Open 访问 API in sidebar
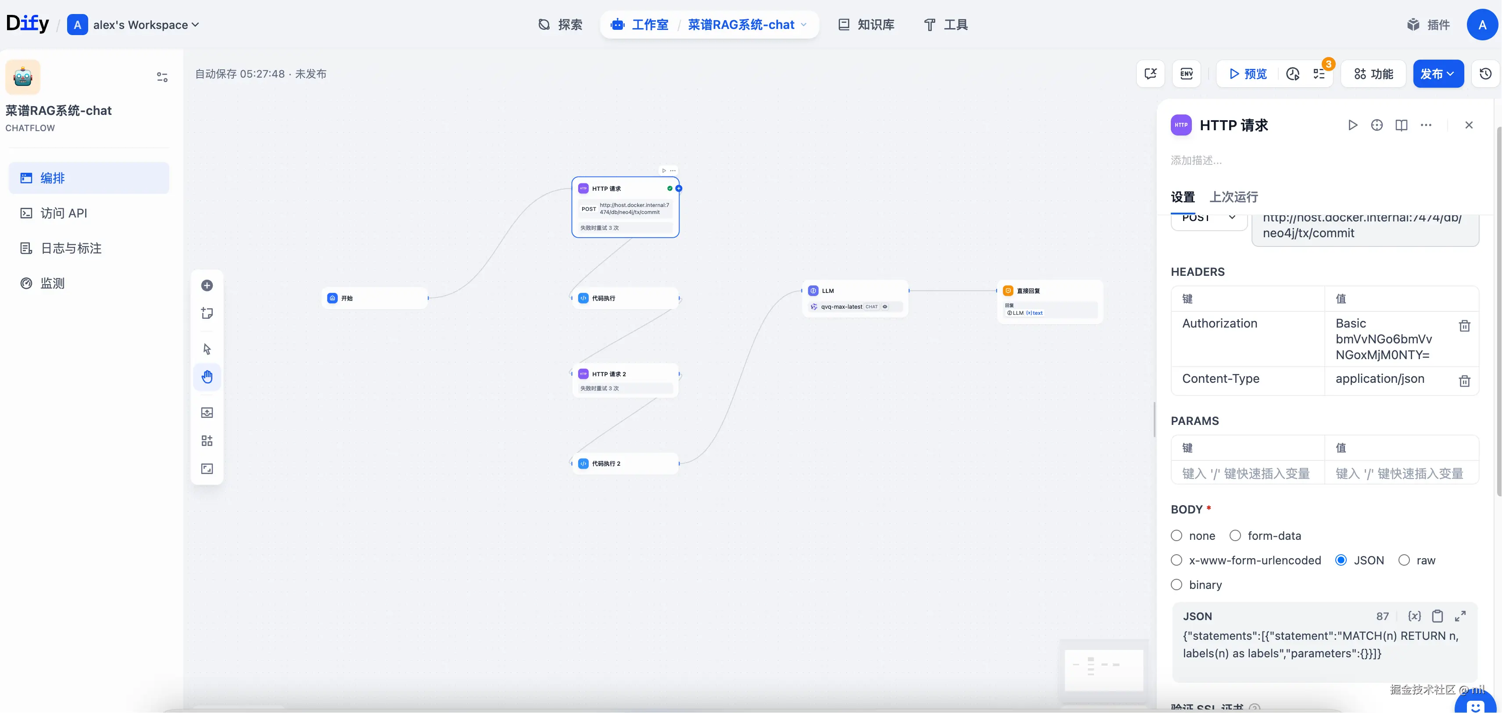The image size is (1502, 713). pos(64,214)
